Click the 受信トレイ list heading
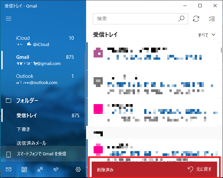223x178 pixels. (105, 34)
